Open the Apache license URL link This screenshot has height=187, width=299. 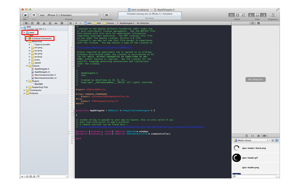(104, 47)
